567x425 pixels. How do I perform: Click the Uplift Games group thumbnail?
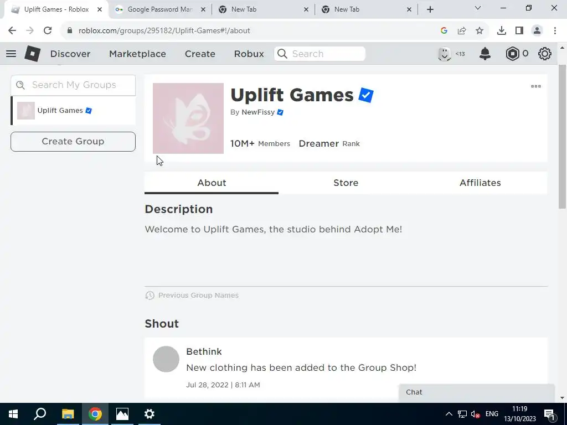tap(188, 118)
